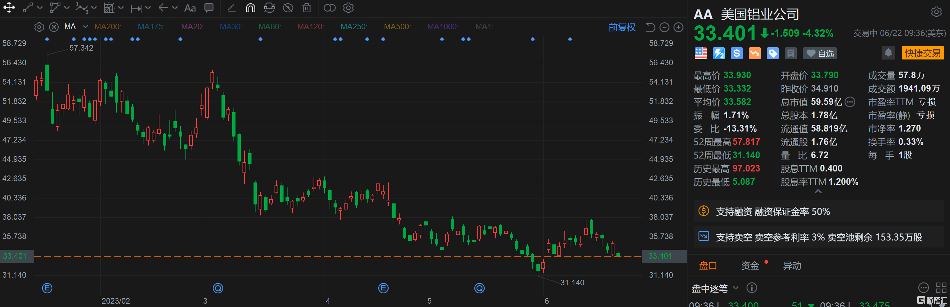The image size is (950, 307).
Task: Zoom in chart with plus icon
Action: [678, 27]
